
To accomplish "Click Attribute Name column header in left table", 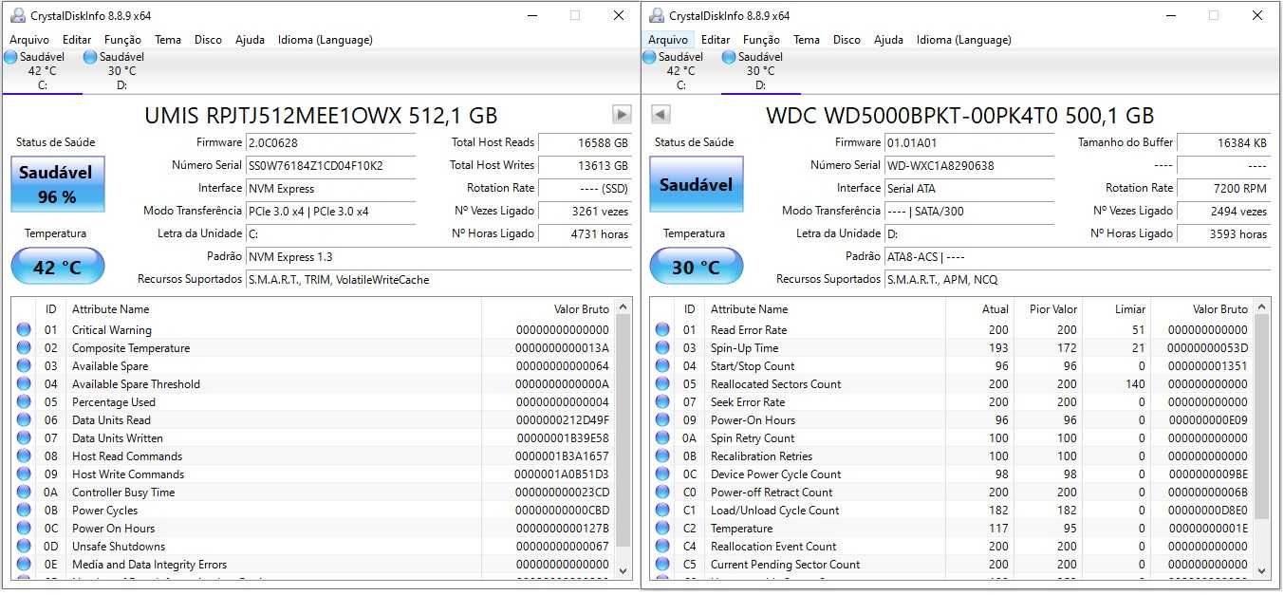I will coord(273,309).
